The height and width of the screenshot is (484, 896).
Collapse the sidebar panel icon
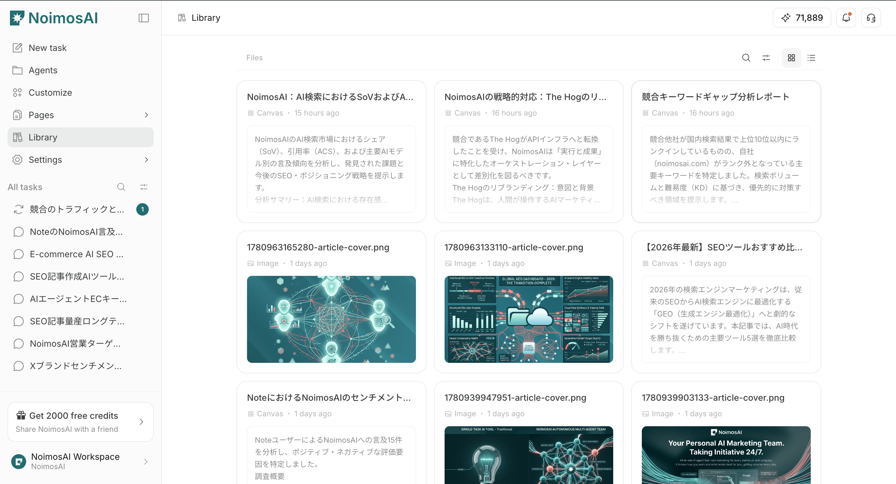[x=144, y=18]
